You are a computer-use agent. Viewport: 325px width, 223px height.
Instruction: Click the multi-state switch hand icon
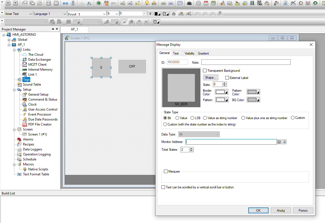[x=106, y=3]
